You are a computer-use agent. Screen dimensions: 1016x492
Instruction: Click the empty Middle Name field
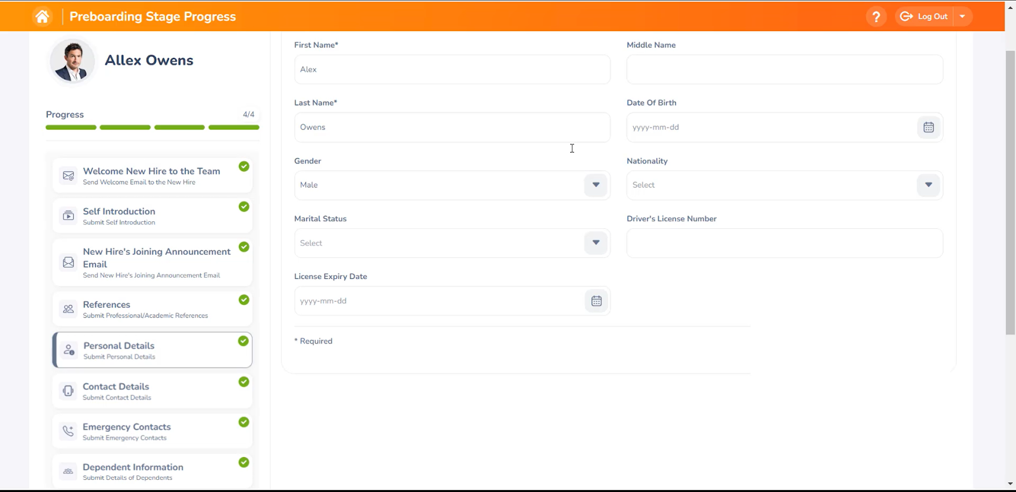click(x=785, y=69)
